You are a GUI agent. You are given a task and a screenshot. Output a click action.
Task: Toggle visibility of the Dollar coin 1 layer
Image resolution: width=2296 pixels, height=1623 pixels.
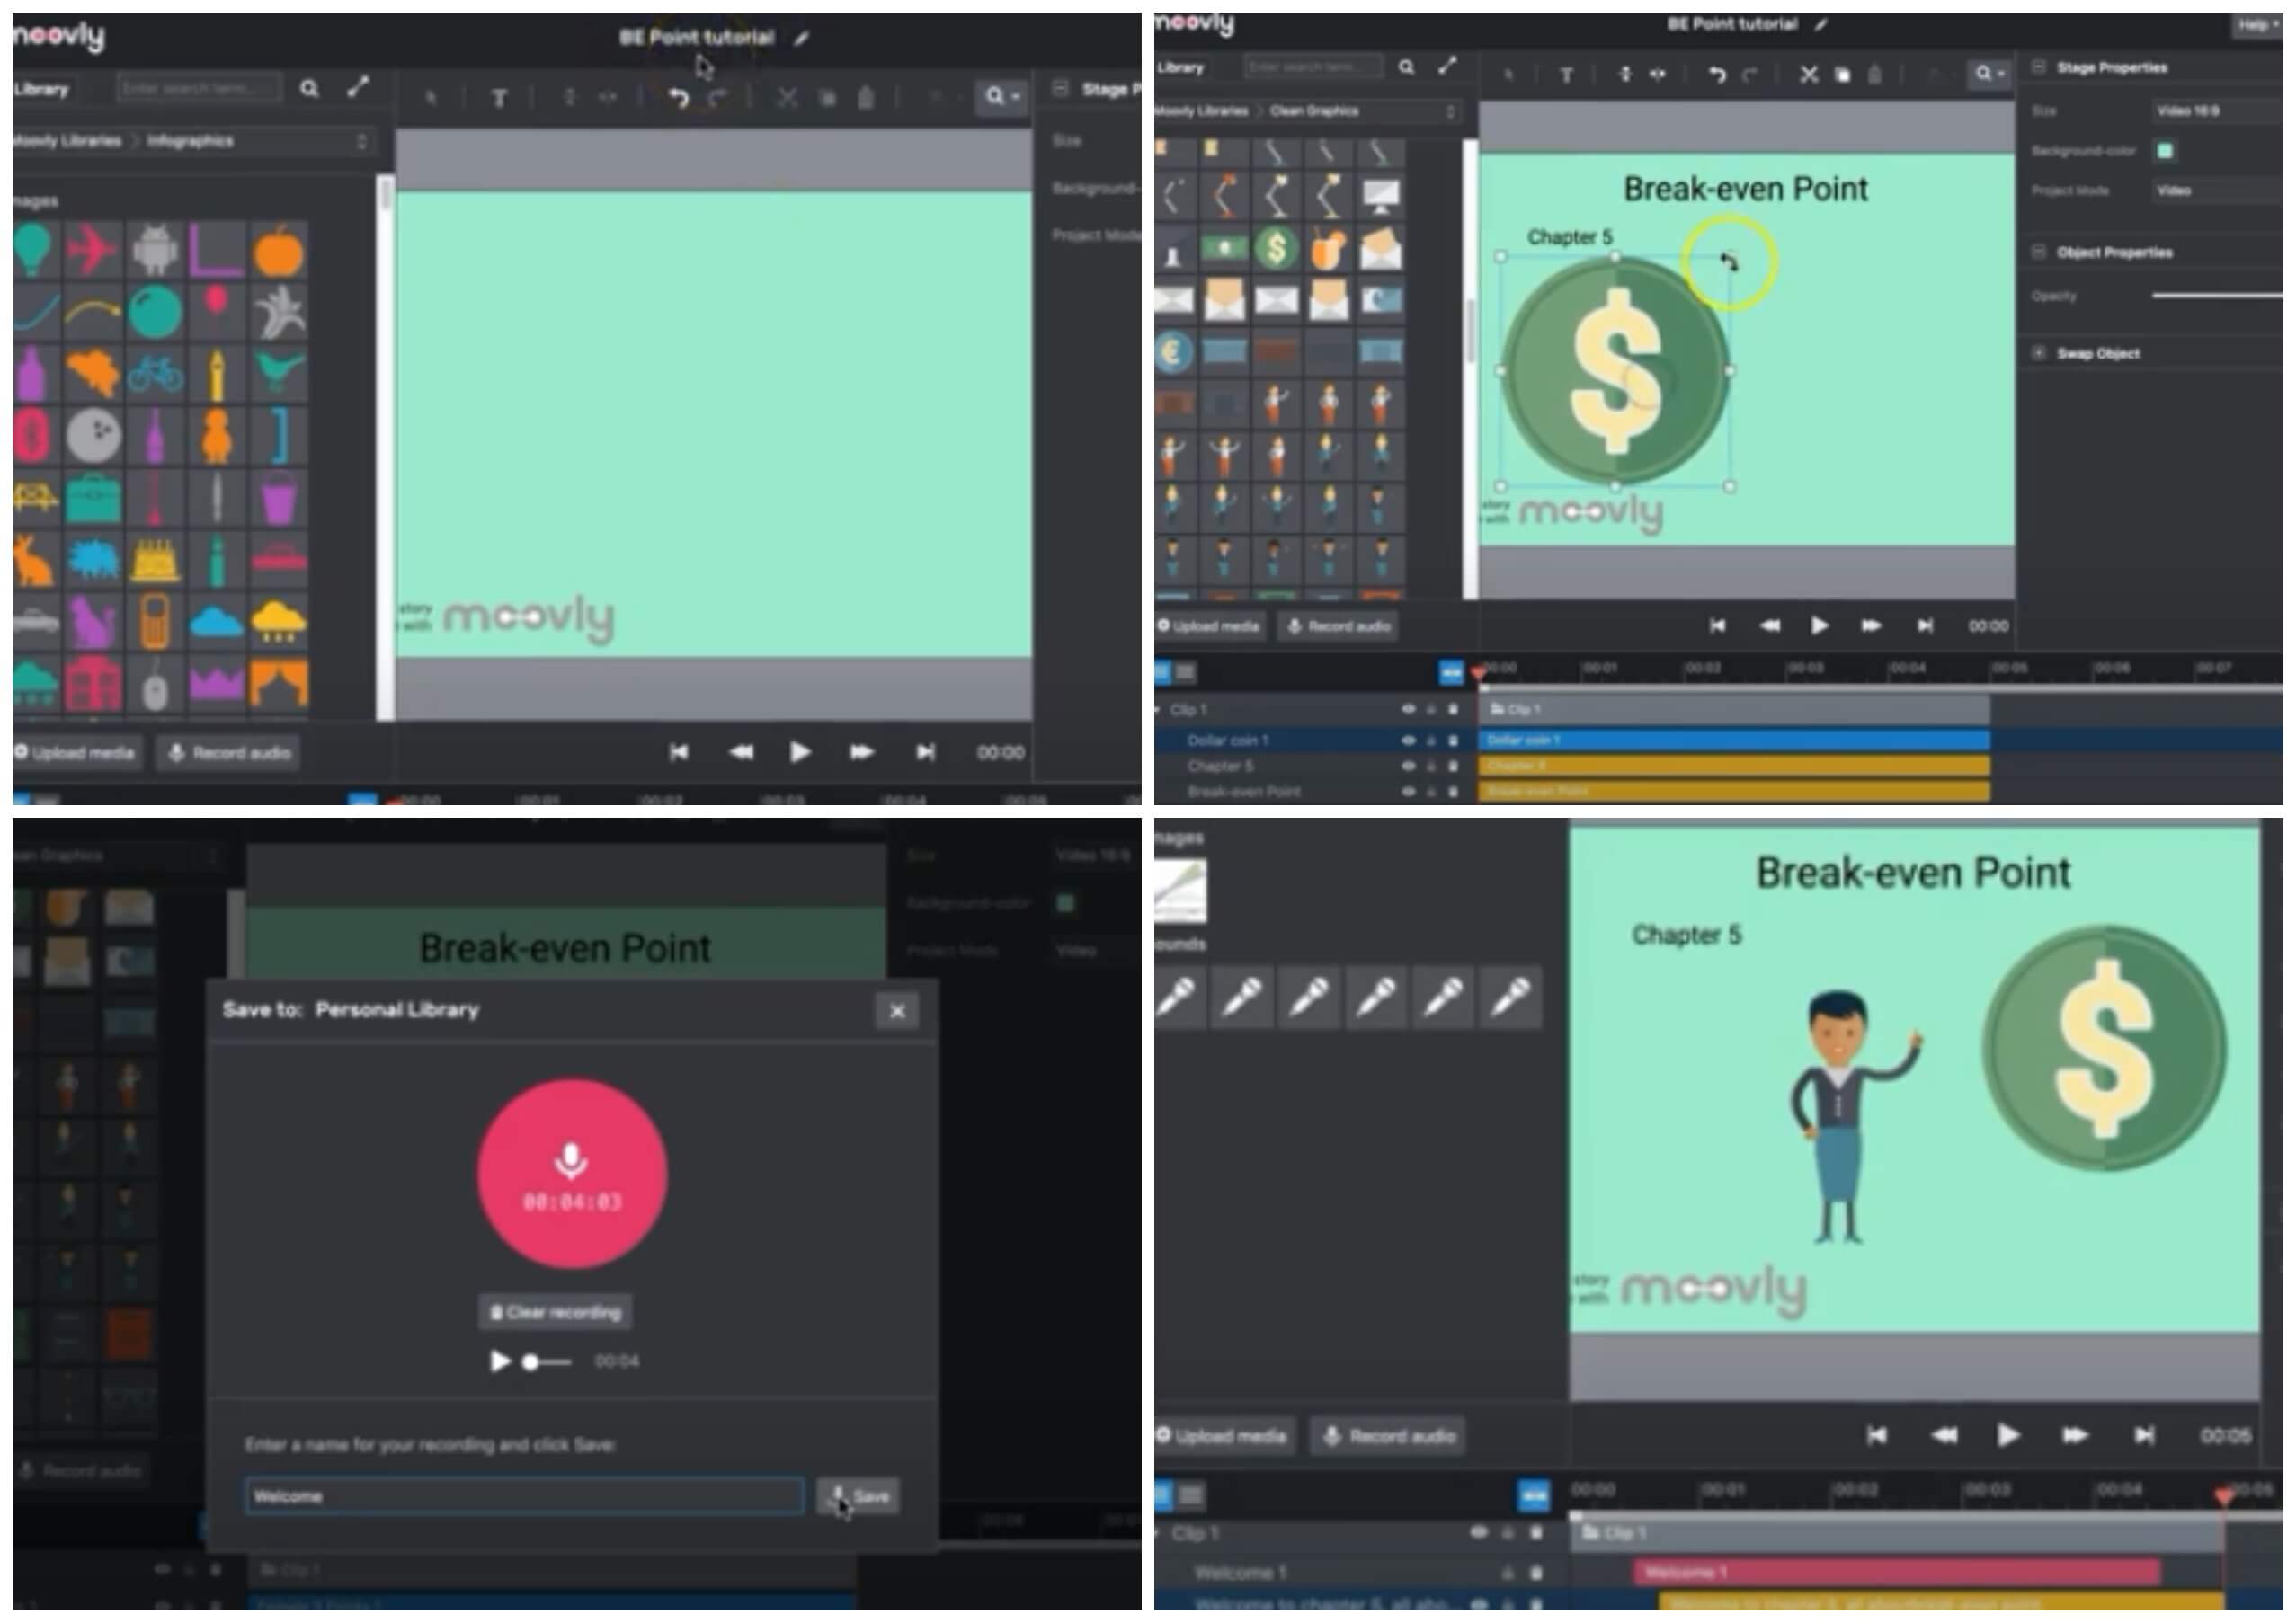coord(1408,741)
